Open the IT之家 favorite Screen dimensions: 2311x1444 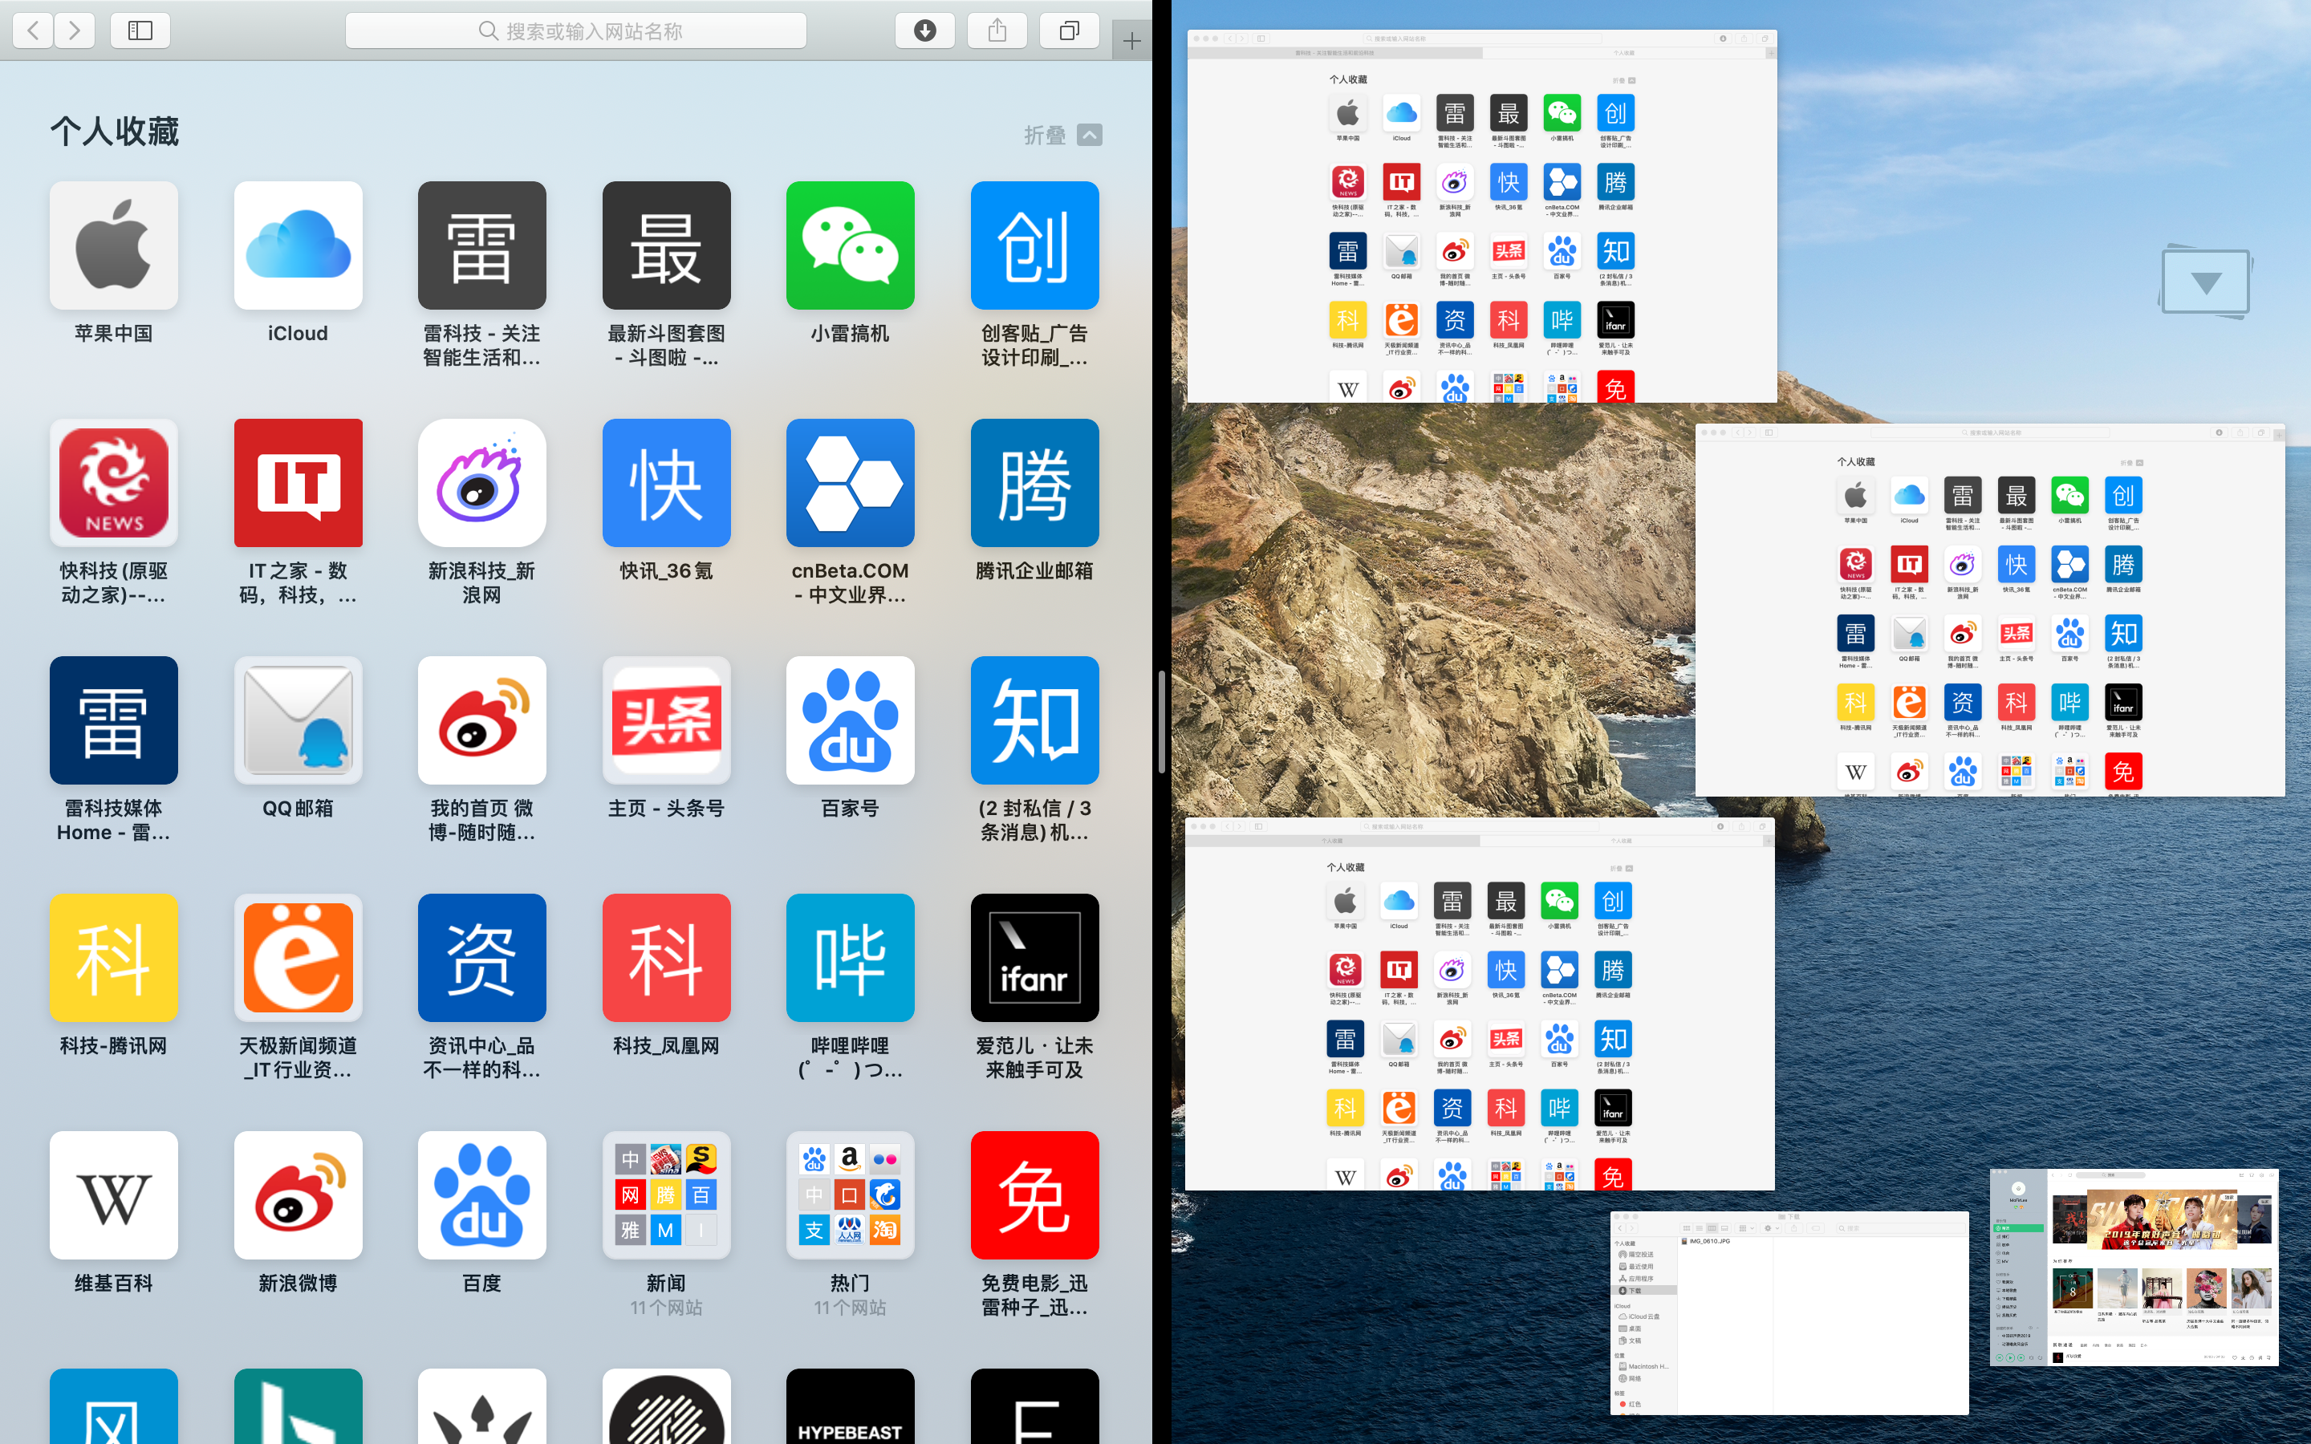click(298, 483)
